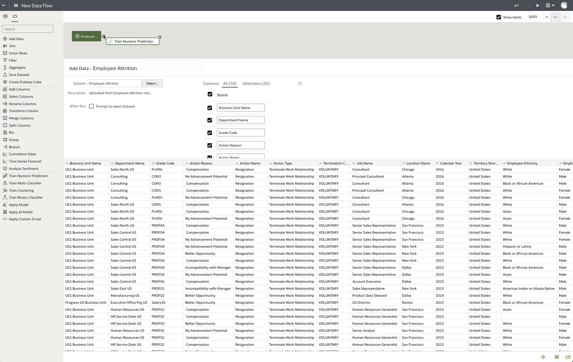Click the Undo arrow icon

click(516, 5)
